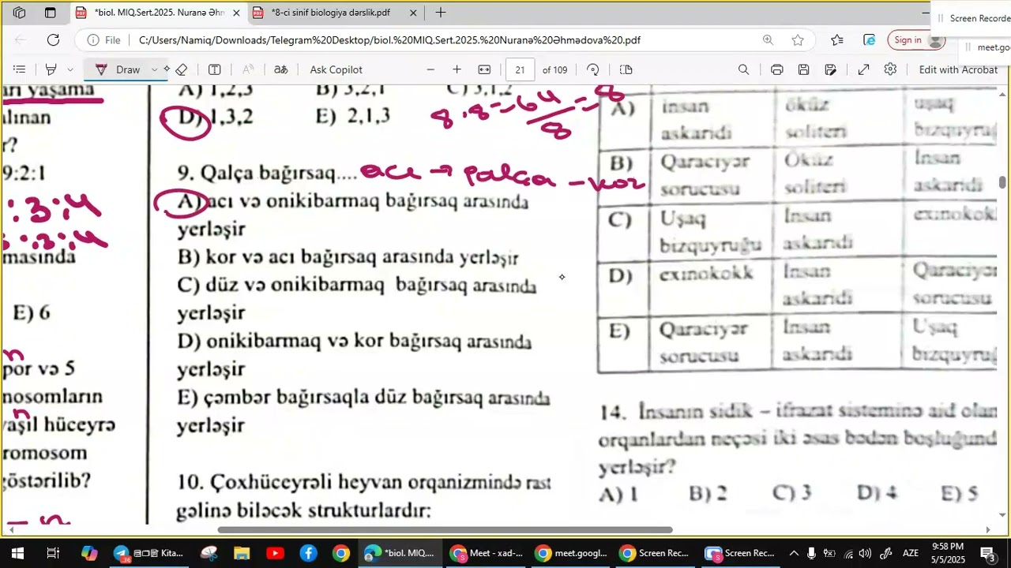Screen dimensions: 1011x568
Task: Open Facebook taskbar icon
Action: tap(308, 553)
